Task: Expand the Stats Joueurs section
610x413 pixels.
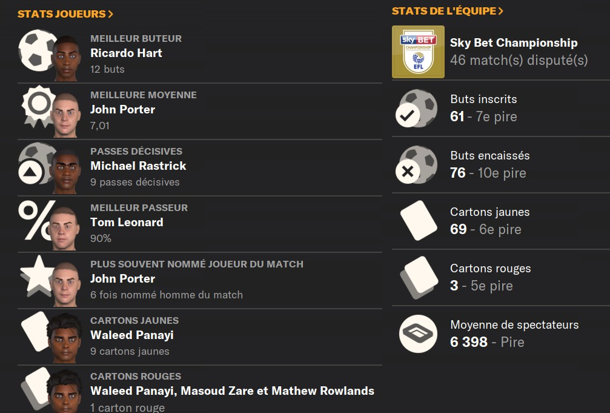Action: [x=65, y=14]
